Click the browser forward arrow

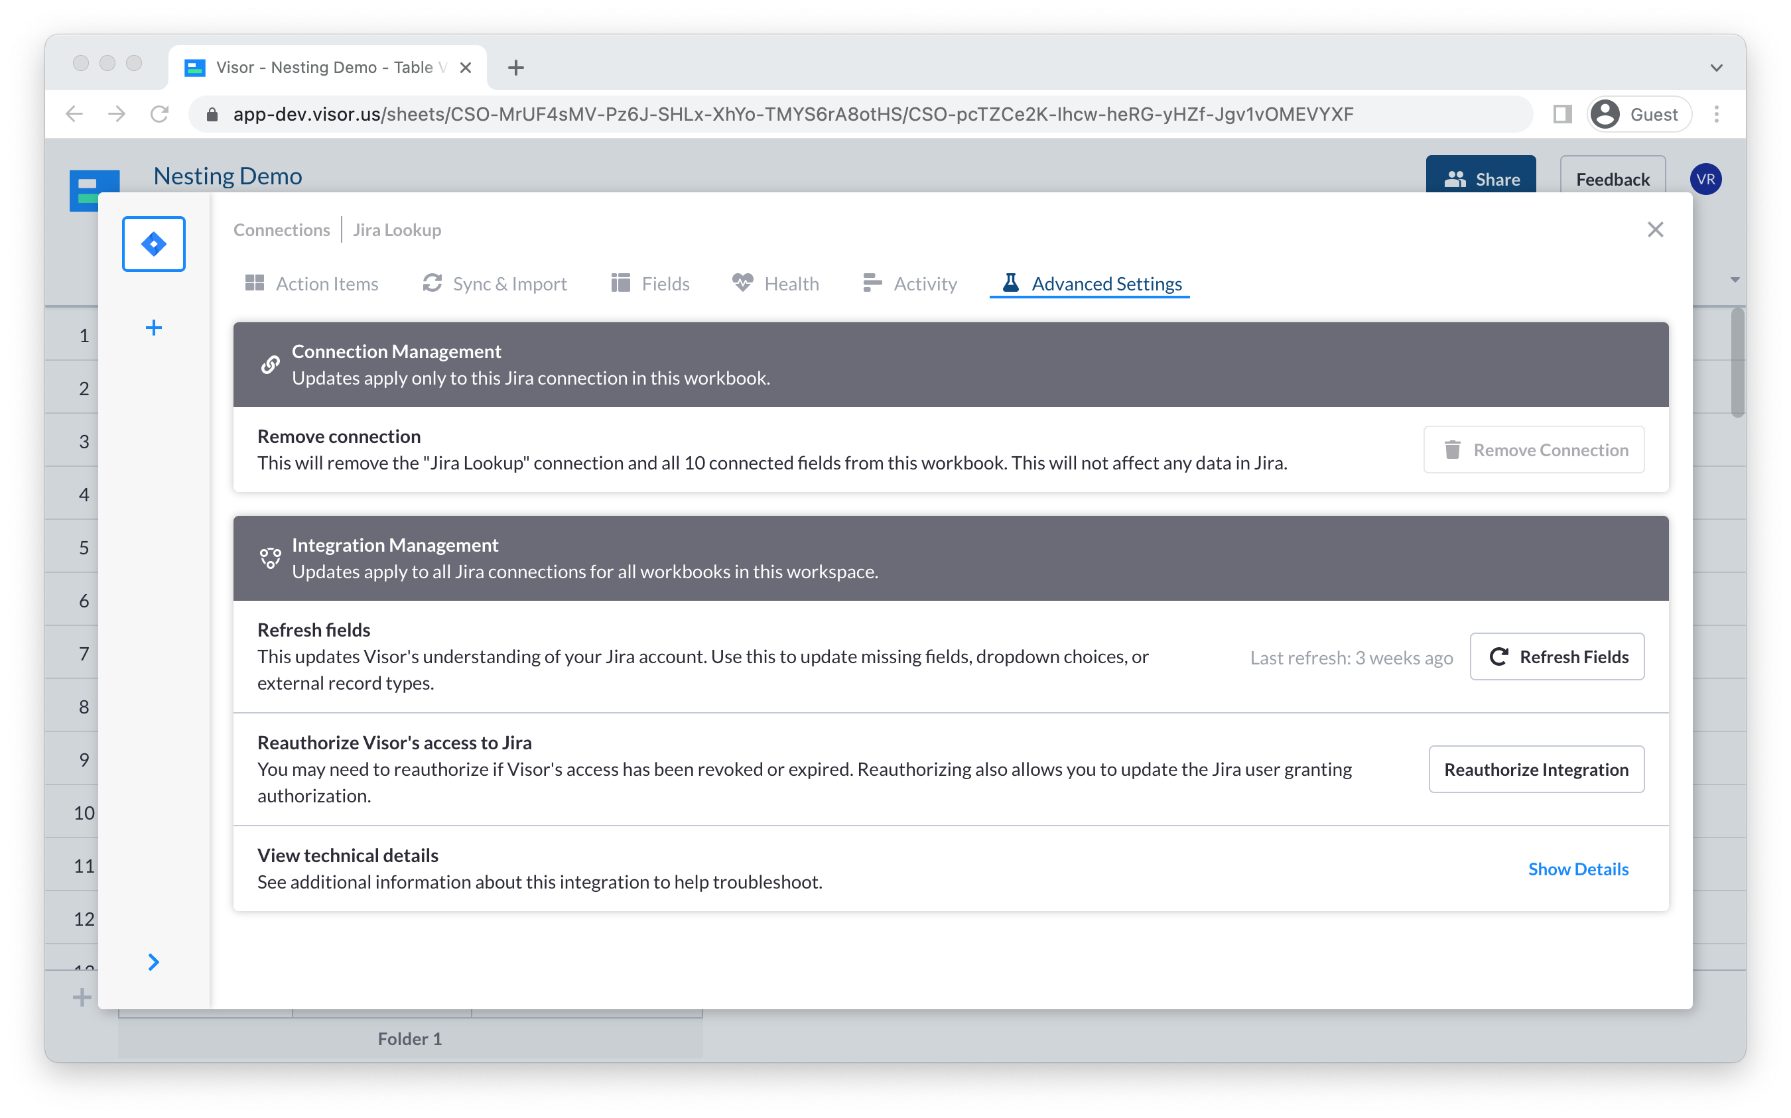(116, 114)
